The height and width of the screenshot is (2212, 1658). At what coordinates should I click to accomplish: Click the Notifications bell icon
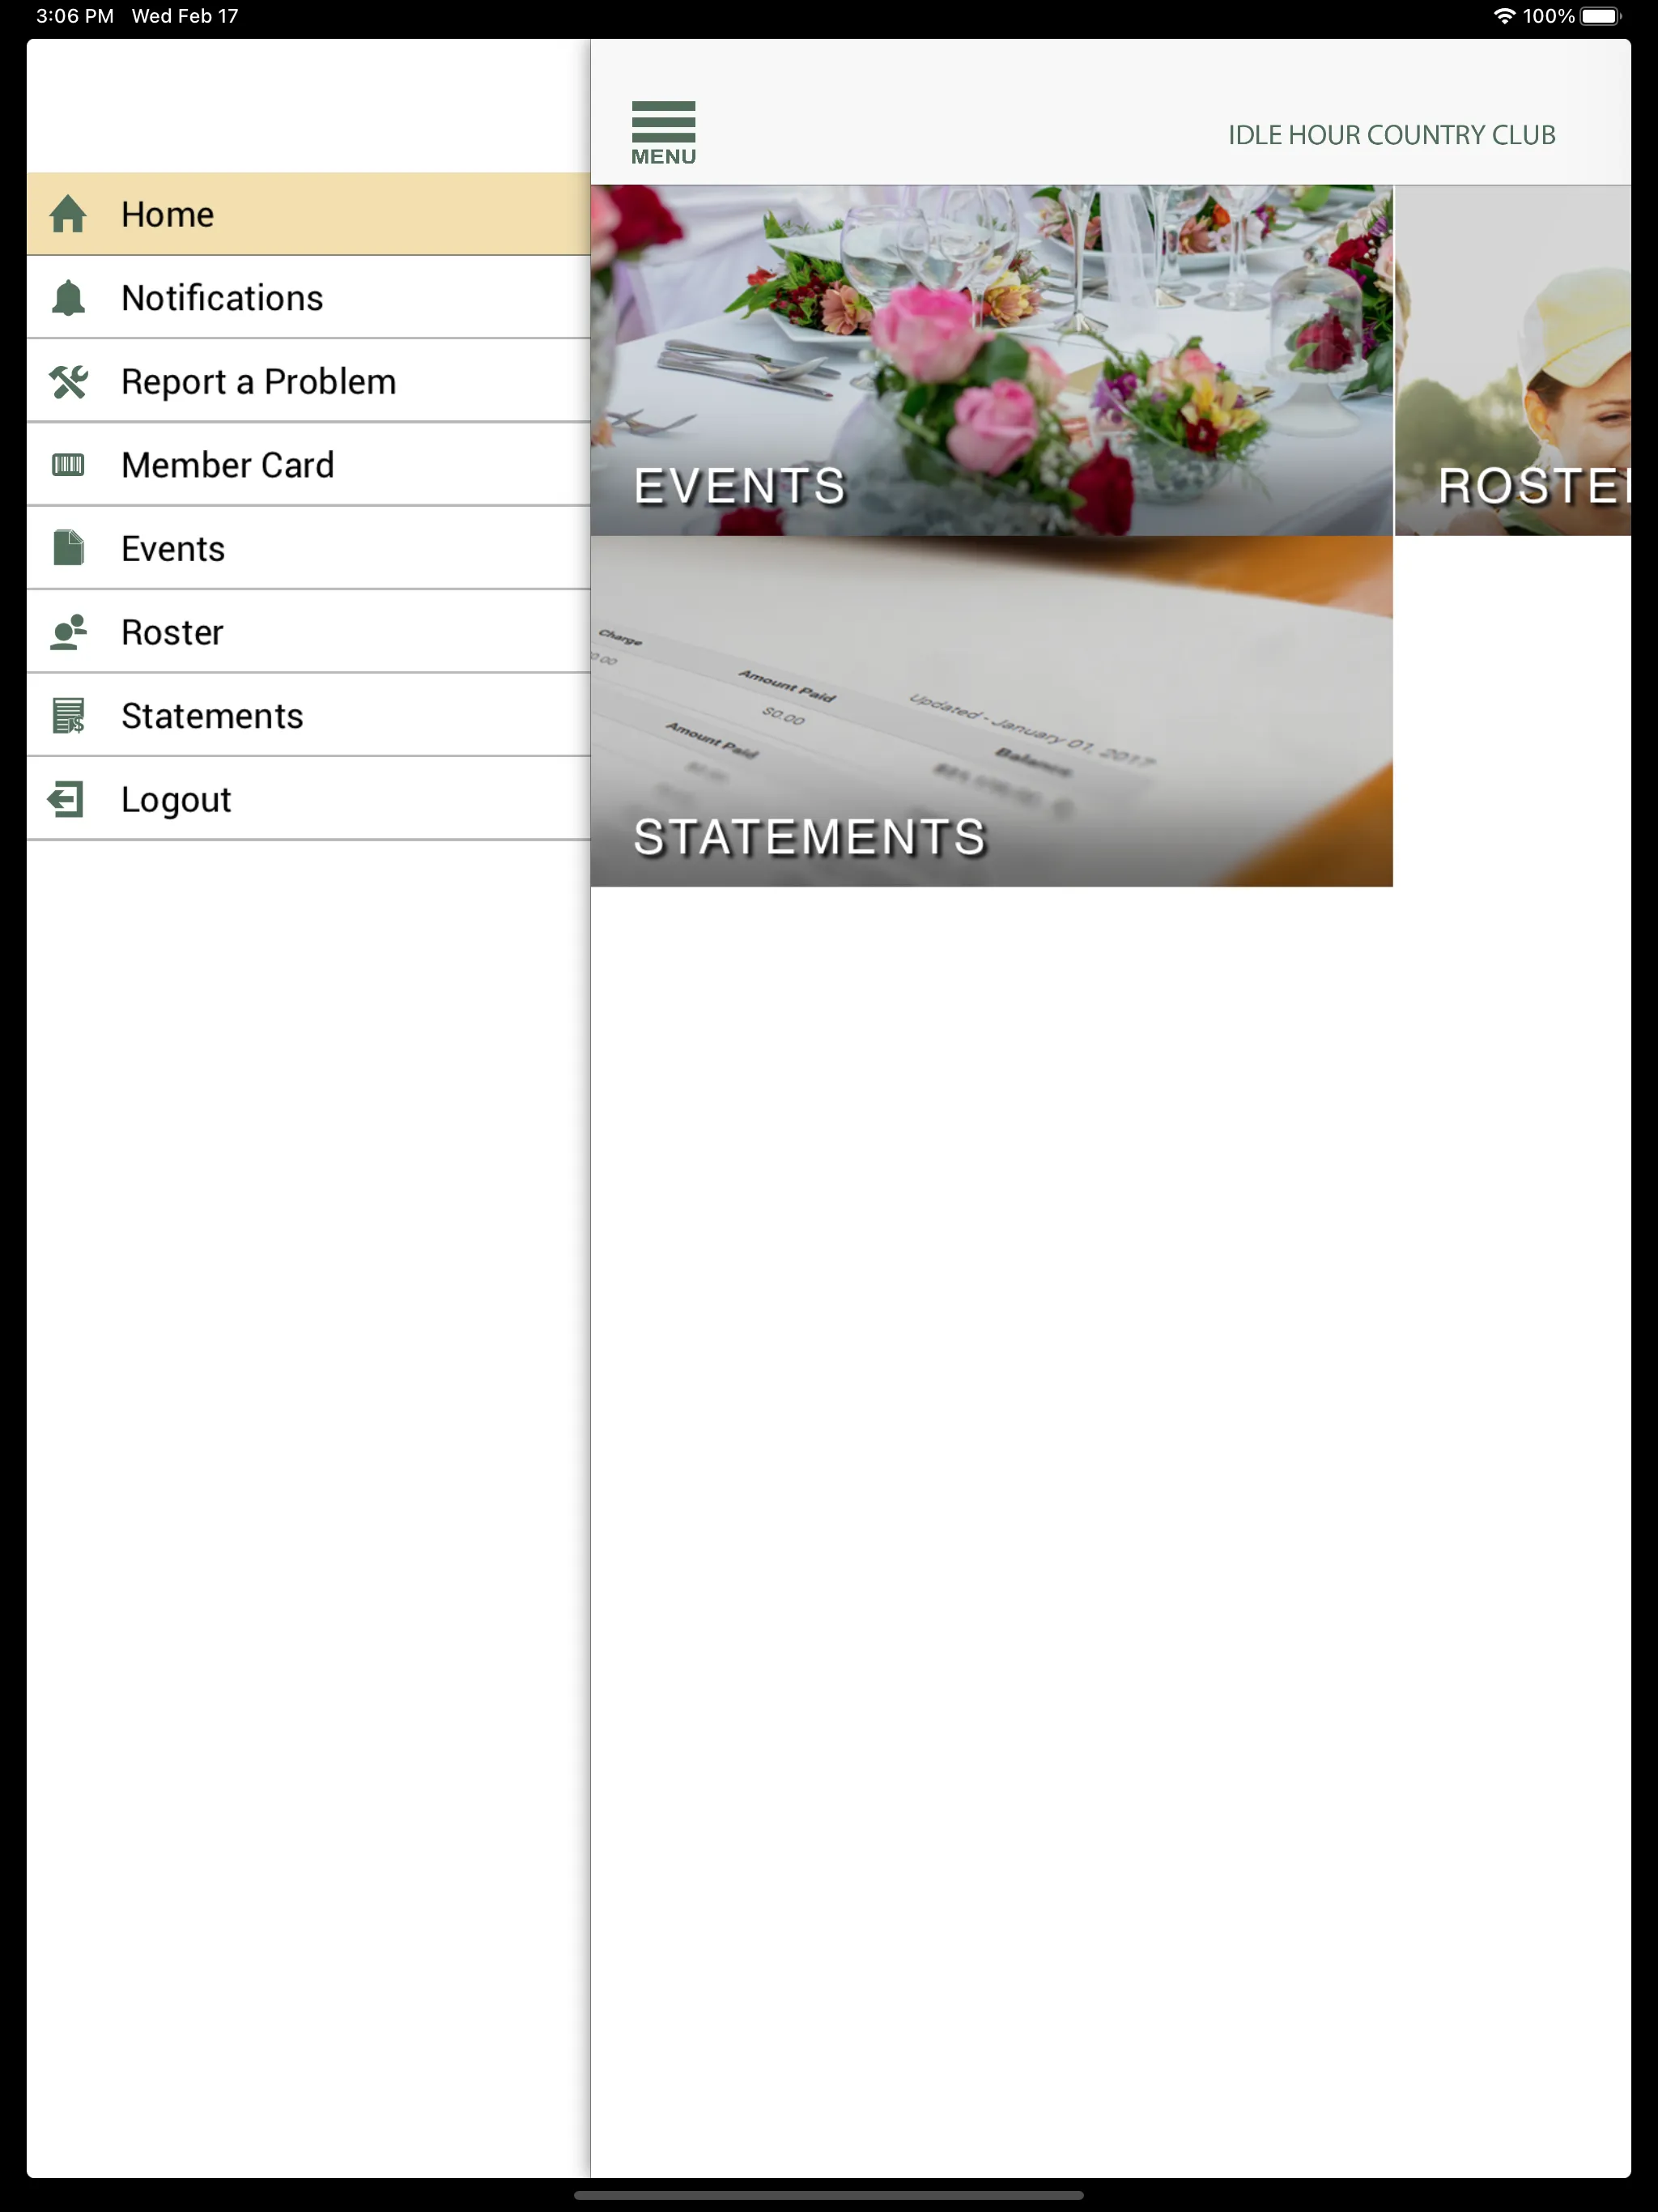(68, 296)
